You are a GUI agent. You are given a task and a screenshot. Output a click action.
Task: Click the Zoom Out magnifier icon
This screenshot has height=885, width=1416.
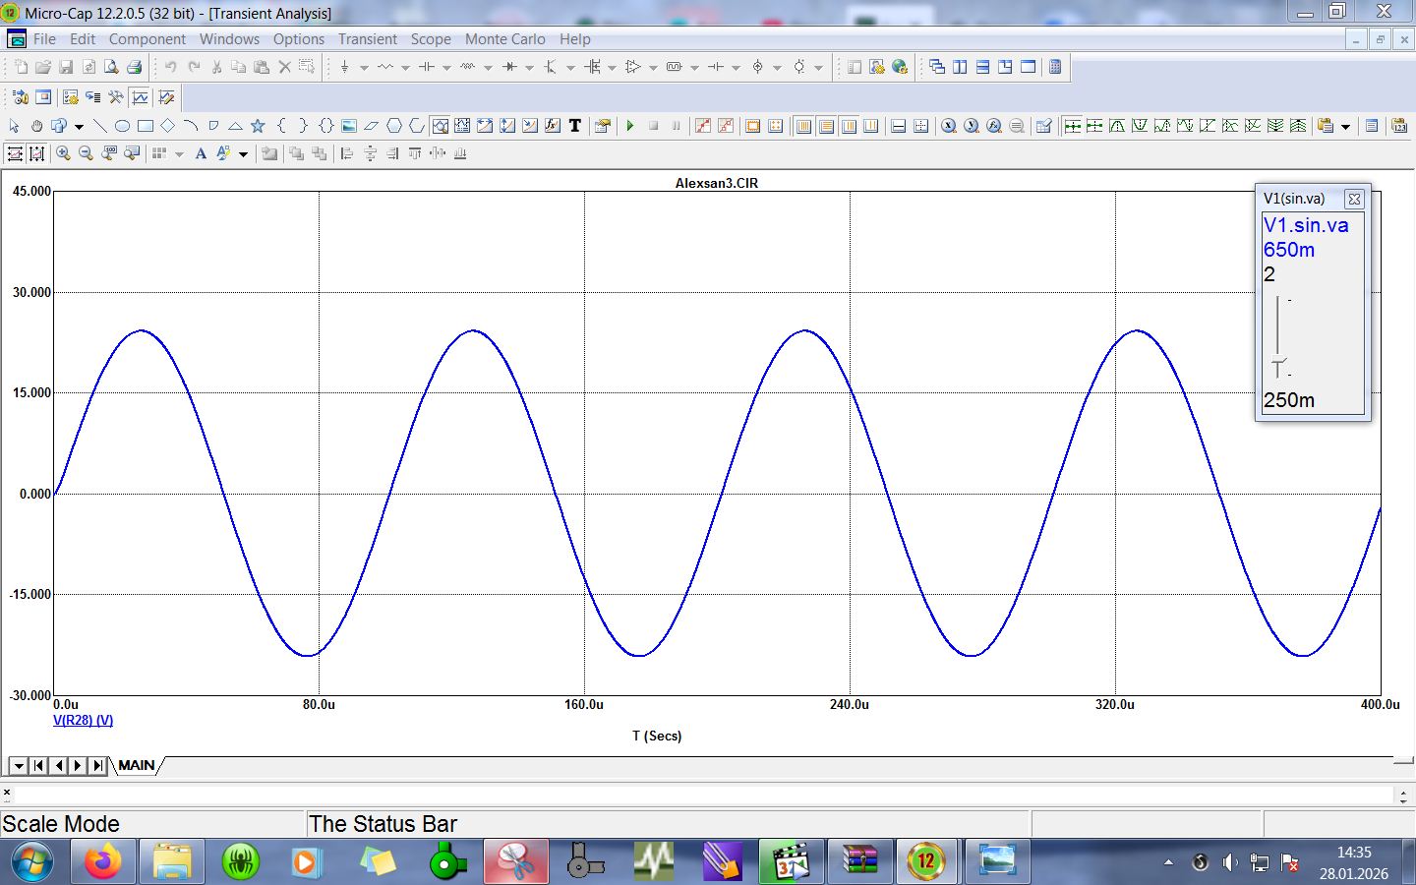[x=86, y=153]
